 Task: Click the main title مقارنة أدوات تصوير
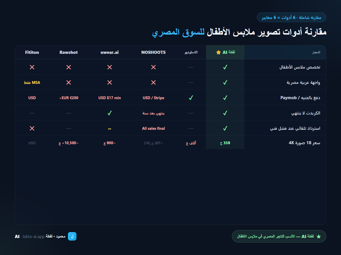pyautogui.click(x=239, y=32)
